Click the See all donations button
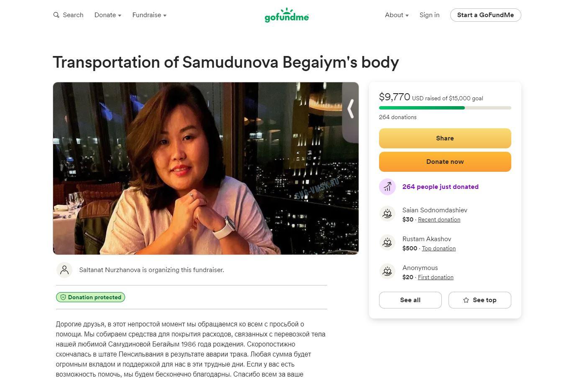Image resolution: width=587 pixels, height=382 pixels. point(410,300)
